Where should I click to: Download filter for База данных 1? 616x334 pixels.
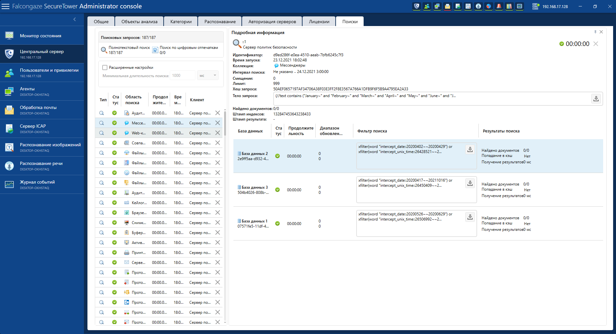pyautogui.click(x=470, y=217)
